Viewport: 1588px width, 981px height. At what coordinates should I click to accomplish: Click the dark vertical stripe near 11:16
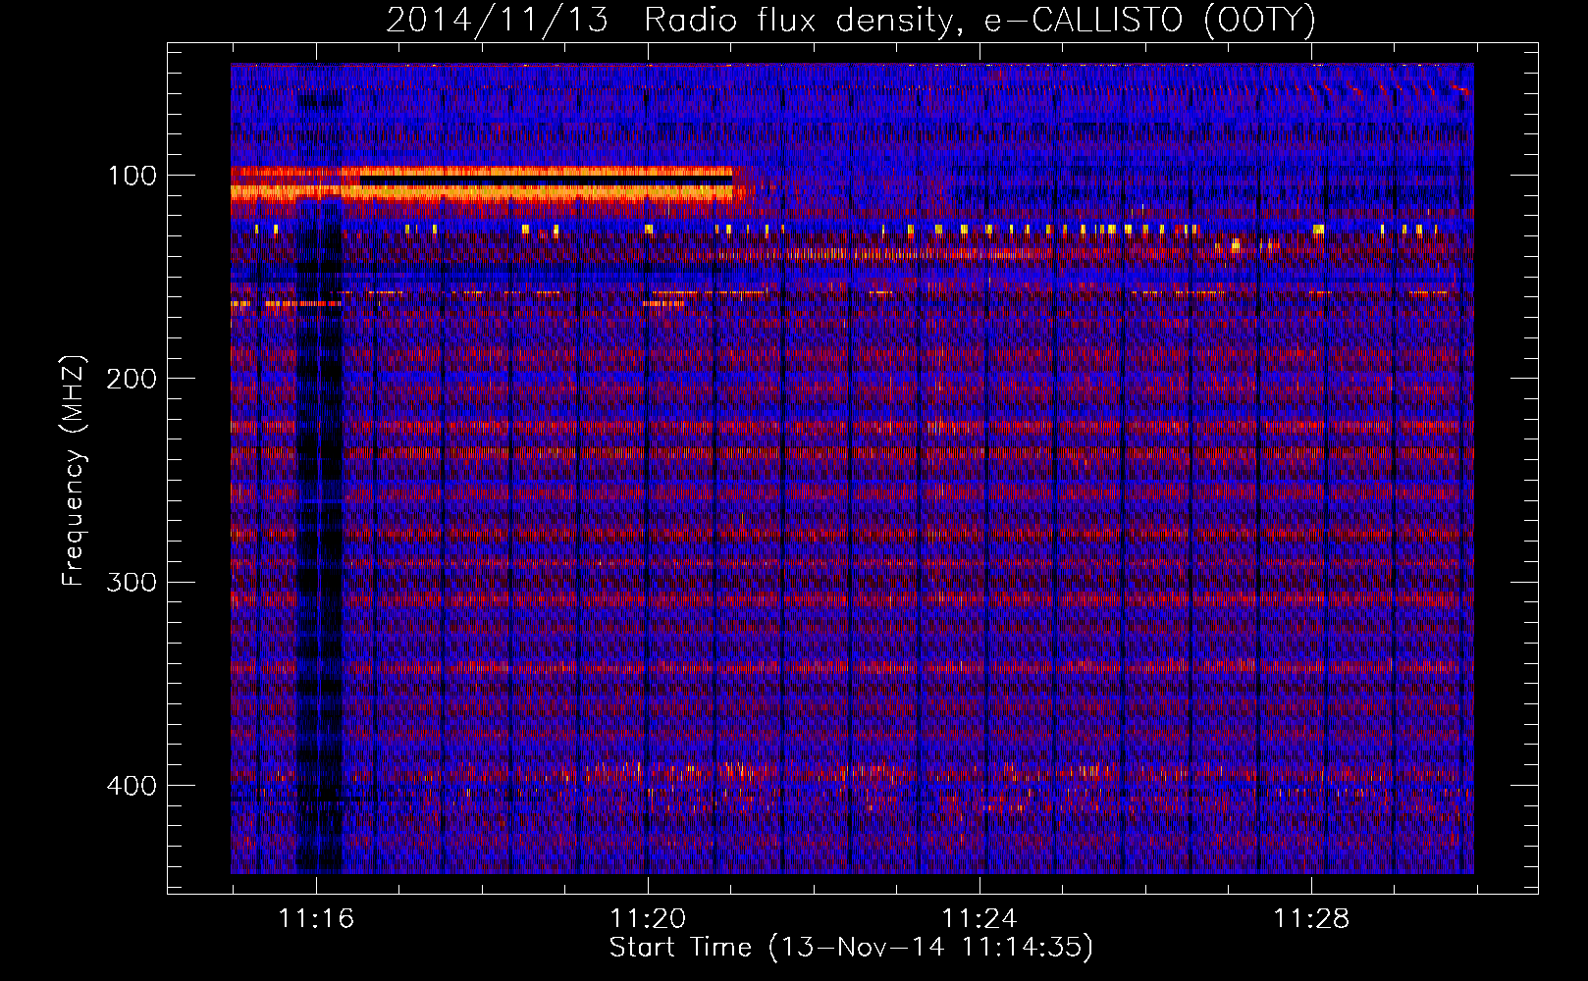coord(319,540)
